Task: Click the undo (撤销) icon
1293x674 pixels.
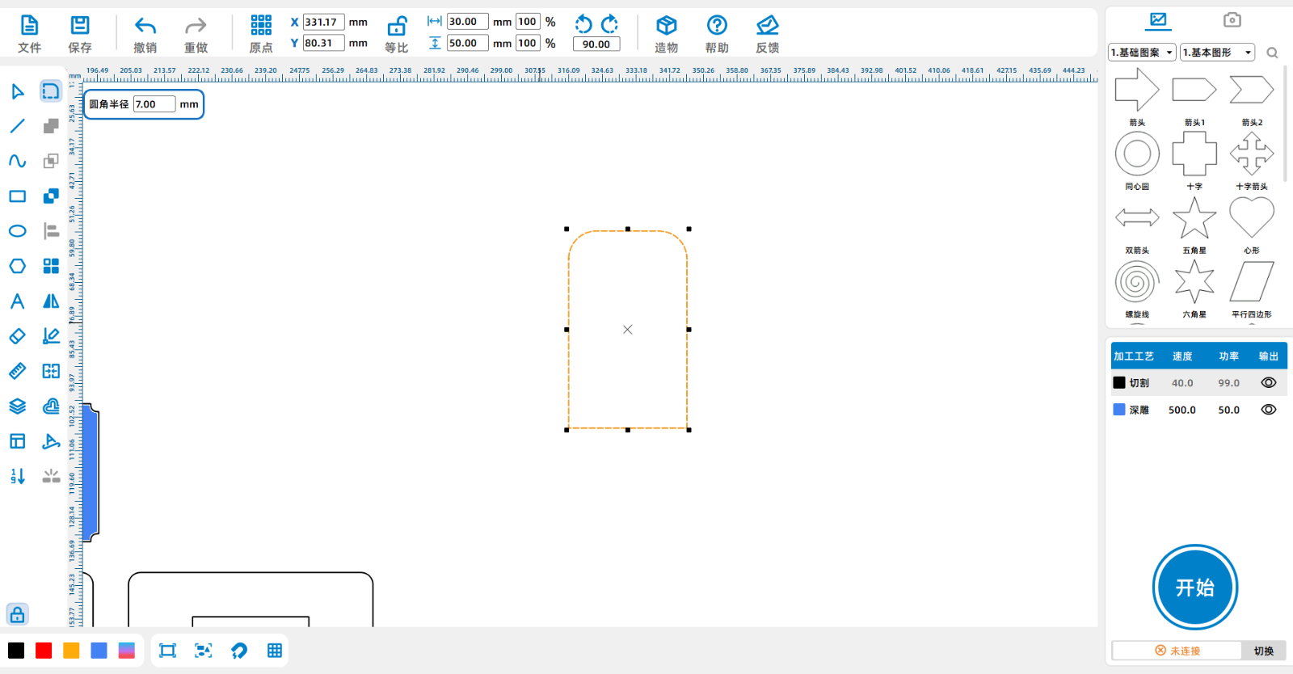Action: point(145,26)
